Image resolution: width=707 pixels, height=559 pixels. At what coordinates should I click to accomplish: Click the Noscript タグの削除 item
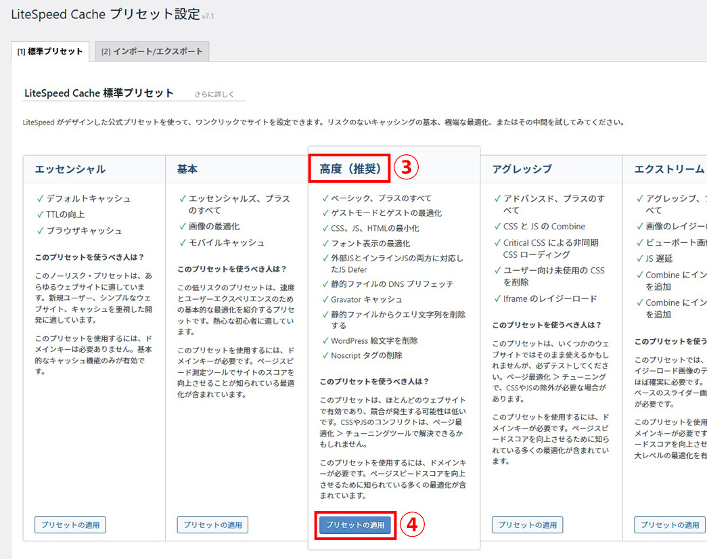coord(367,355)
